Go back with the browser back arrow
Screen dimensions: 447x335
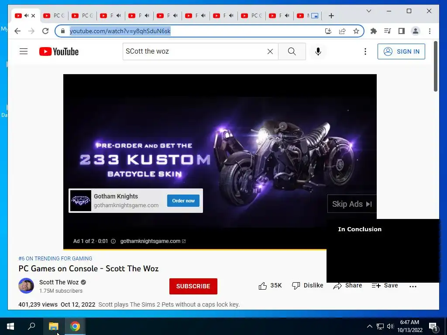pyautogui.click(x=17, y=31)
